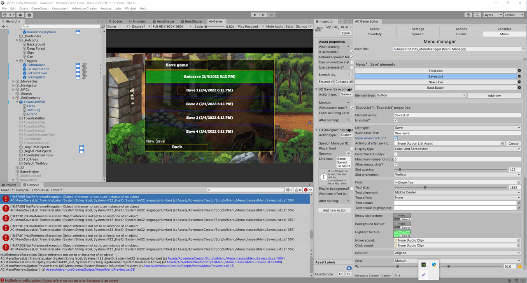Toggle the Is visible checkbox

point(396,120)
